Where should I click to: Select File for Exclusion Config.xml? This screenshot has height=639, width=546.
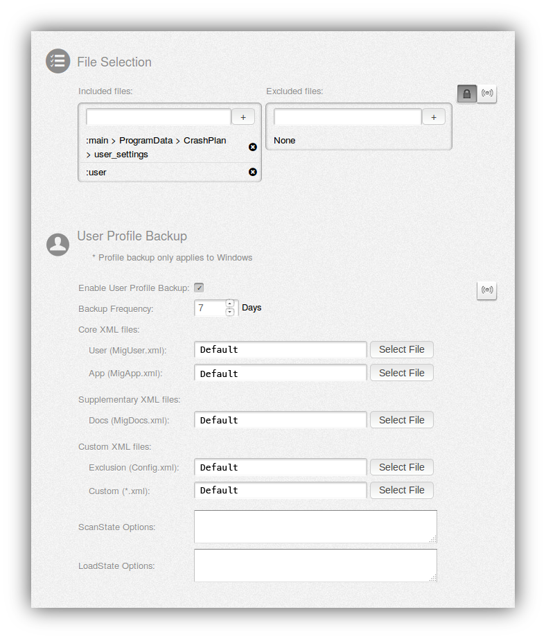(401, 467)
